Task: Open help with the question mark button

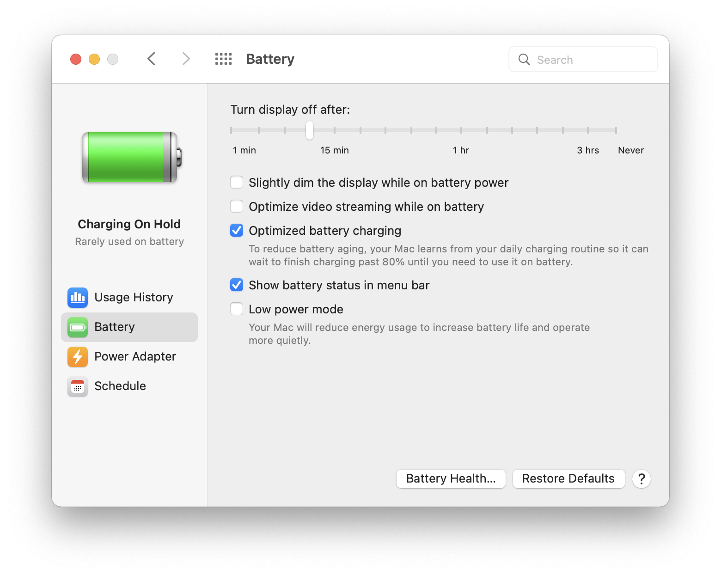Action: pos(642,479)
